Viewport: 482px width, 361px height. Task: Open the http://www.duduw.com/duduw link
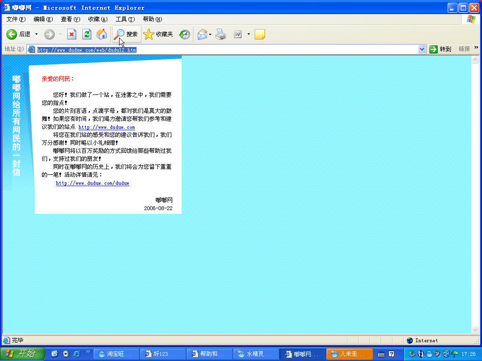pyautogui.click(x=93, y=183)
